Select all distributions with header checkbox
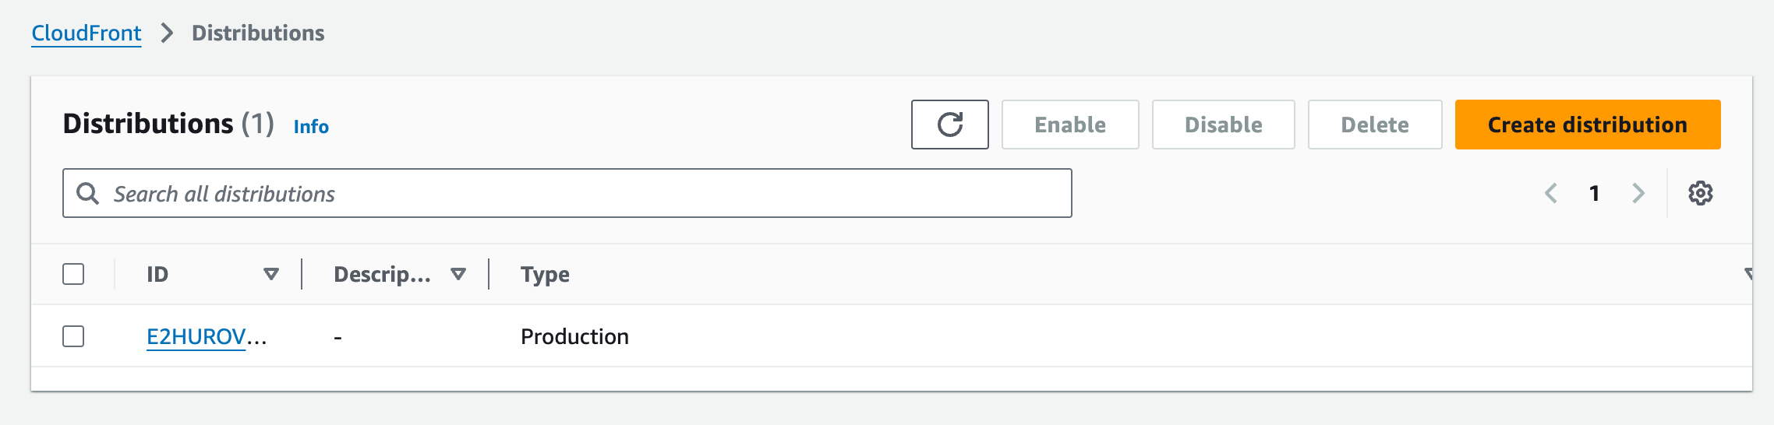 click(73, 274)
